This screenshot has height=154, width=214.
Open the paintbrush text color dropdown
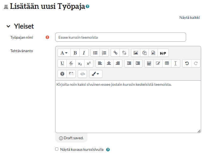[x=96, y=74]
